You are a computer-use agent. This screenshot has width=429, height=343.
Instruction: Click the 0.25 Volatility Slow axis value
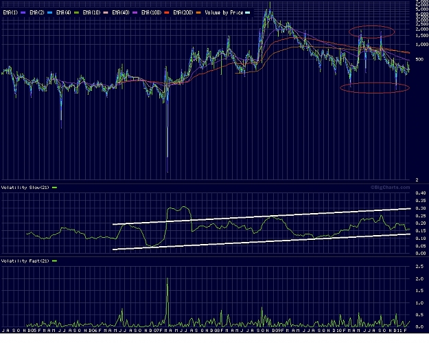tap(421, 216)
